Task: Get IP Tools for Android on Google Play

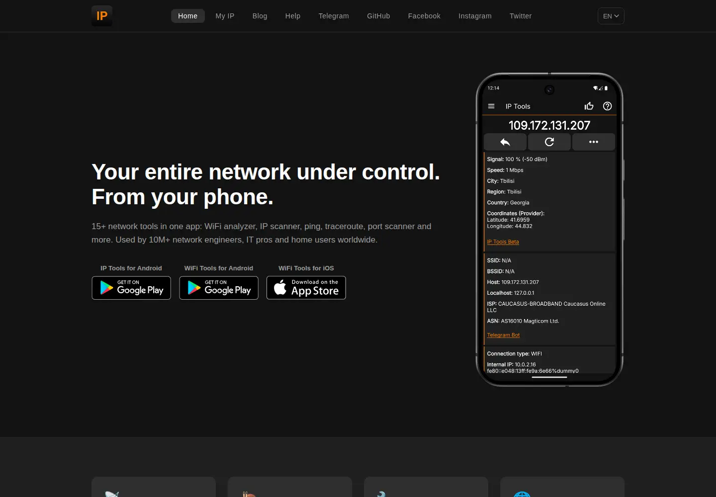Action: click(x=131, y=288)
